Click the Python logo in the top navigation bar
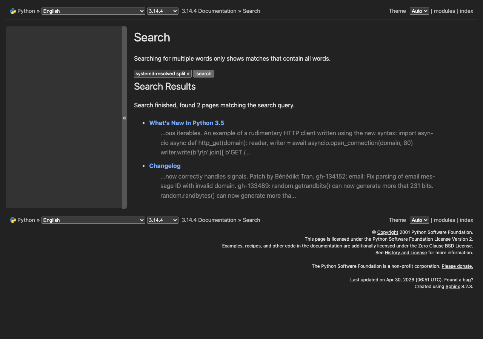The width and height of the screenshot is (483, 339). (x=12, y=11)
